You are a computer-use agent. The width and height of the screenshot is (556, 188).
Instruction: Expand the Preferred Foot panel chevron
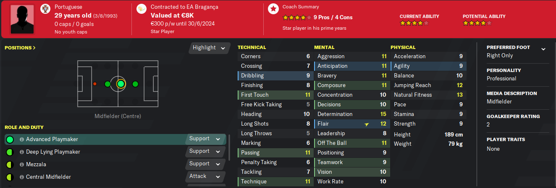click(543, 49)
